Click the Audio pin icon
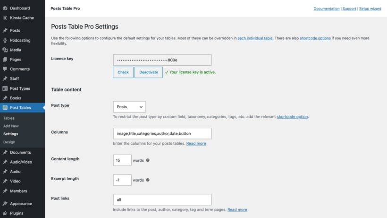Screen dimensions: 387x218 tap(5, 172)
